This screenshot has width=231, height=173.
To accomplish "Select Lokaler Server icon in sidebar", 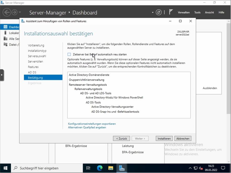I will pos(5,33).
